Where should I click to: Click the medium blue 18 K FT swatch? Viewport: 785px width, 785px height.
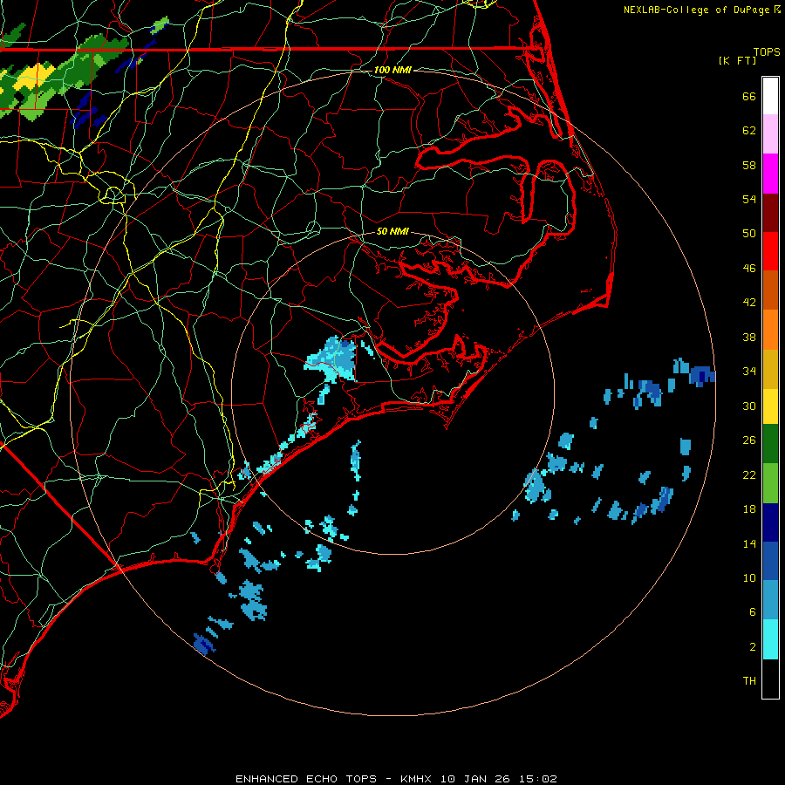(770, 561)
